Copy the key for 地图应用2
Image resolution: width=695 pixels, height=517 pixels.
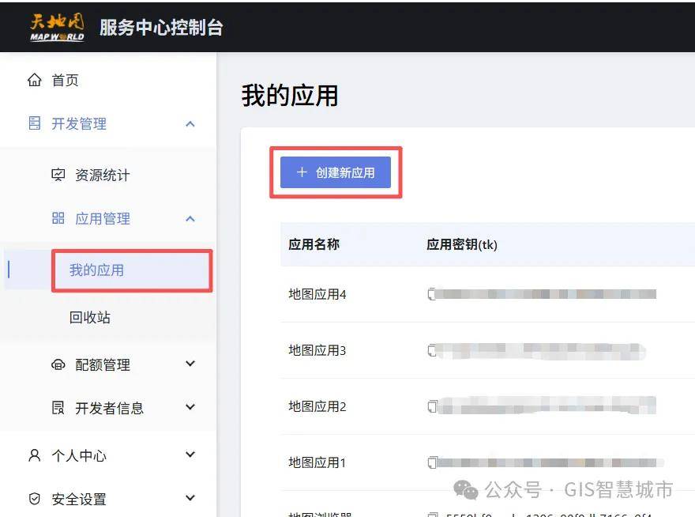pyautogui.click(x=431, y=407)
